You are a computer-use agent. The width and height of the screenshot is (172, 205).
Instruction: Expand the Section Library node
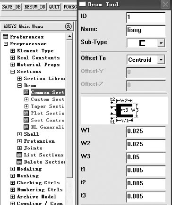coord(19,79)
